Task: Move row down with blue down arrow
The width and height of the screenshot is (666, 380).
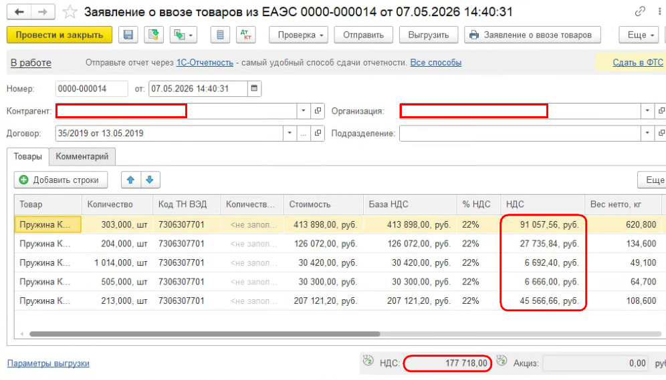Action: [150, 180]
